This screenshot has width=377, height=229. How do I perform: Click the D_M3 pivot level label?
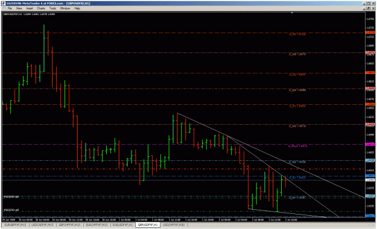(x=297, y=126)
